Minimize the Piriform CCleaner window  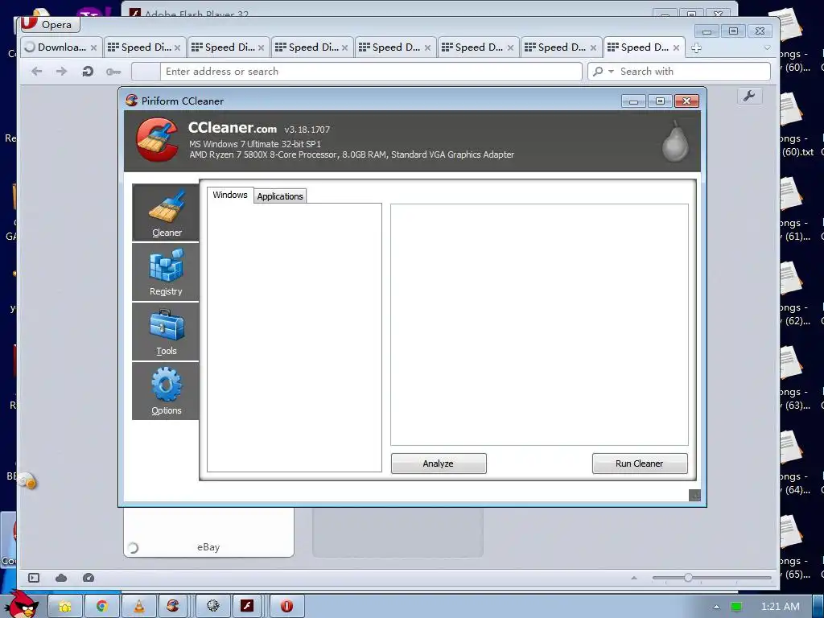coord(633,101)
